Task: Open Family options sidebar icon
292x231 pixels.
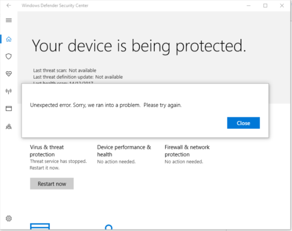Action: (x=9, y=126)
